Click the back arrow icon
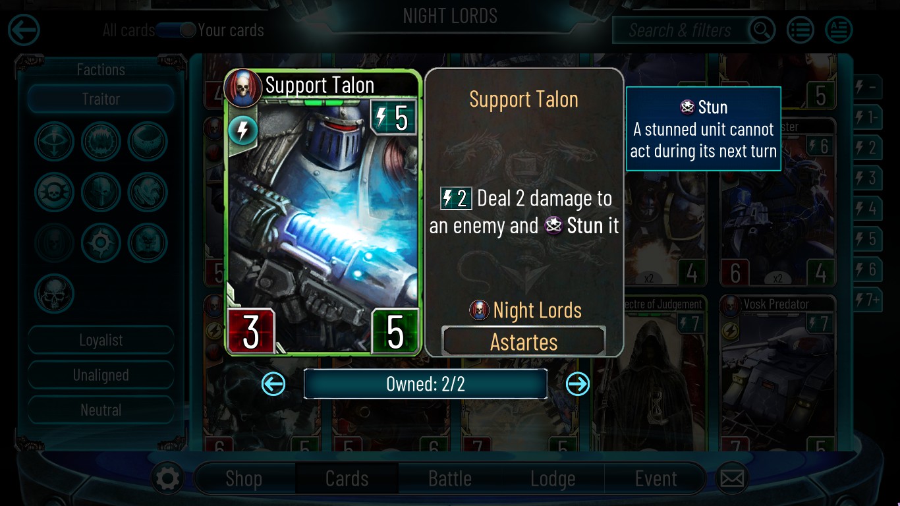The image size is (900, 506). [24, 30]
